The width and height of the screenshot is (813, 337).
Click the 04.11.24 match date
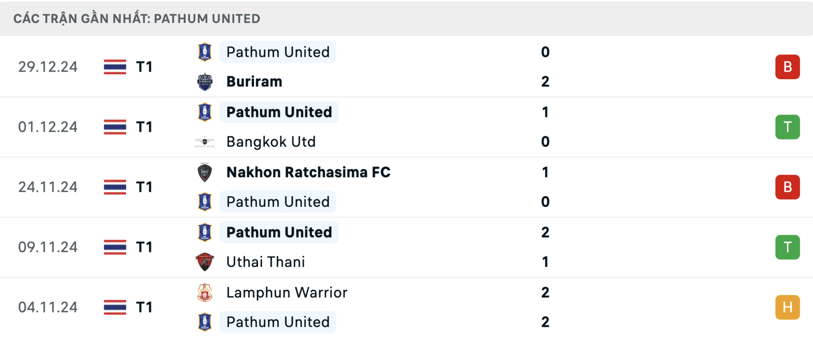(x=48, y=307)
